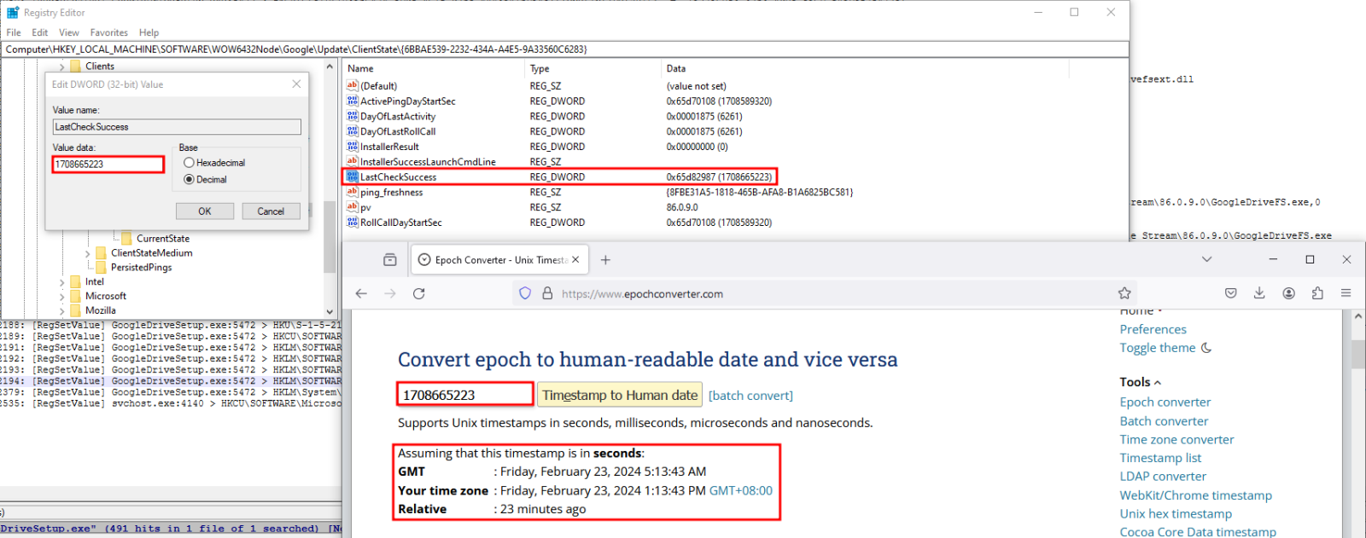Image resolution: width=1366 pixels, height=538 pixels.
Task: Open the batch convert link
Action: [750, 396]
